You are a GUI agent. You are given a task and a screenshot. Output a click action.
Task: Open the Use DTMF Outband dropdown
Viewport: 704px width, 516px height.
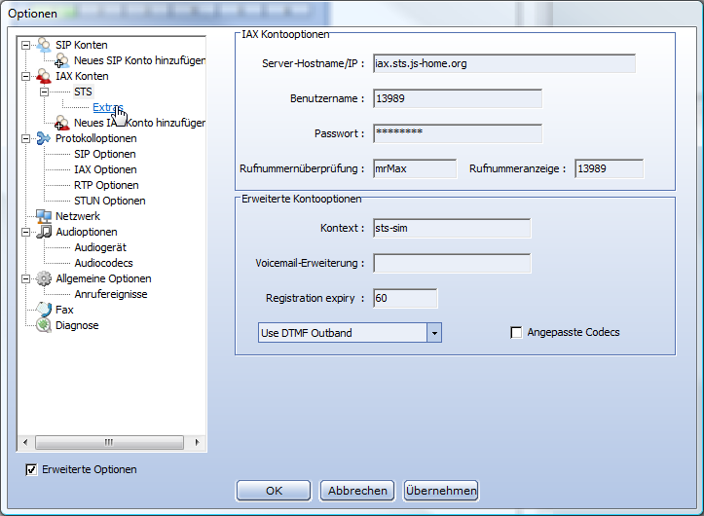434,333
